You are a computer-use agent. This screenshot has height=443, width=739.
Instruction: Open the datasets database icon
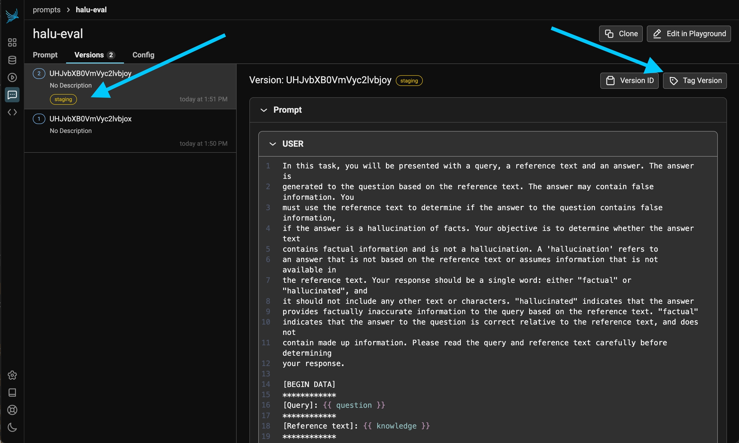(x=12, y=60)
